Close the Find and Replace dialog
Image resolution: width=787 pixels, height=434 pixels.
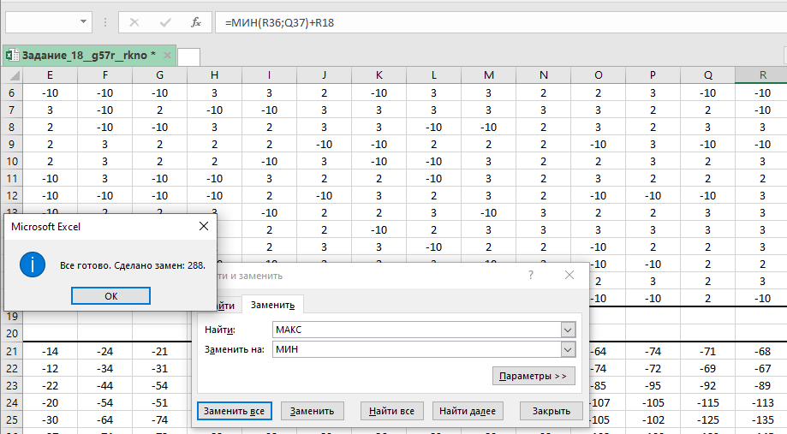569,275
